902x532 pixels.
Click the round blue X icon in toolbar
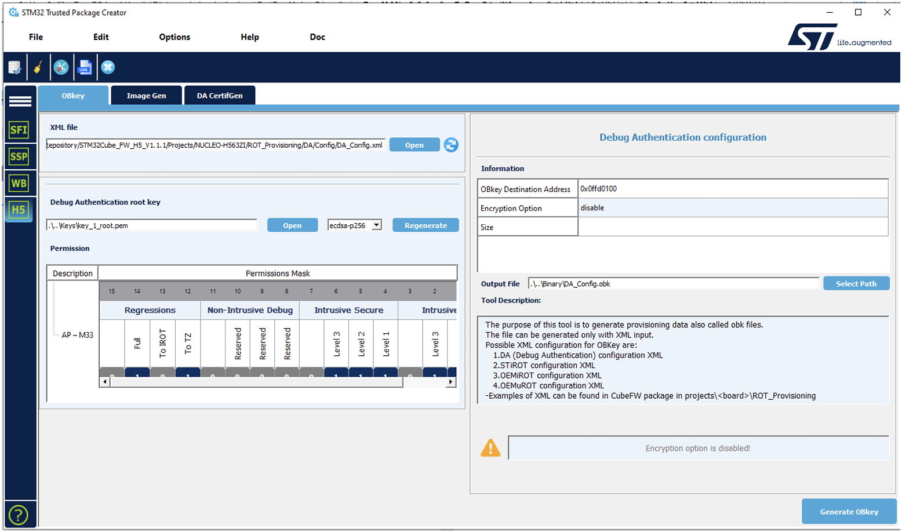pos(108,67)
